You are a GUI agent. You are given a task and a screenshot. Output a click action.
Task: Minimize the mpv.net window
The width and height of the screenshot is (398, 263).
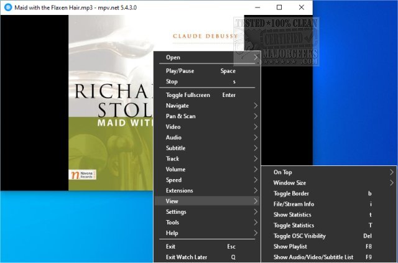coord(257,7)
